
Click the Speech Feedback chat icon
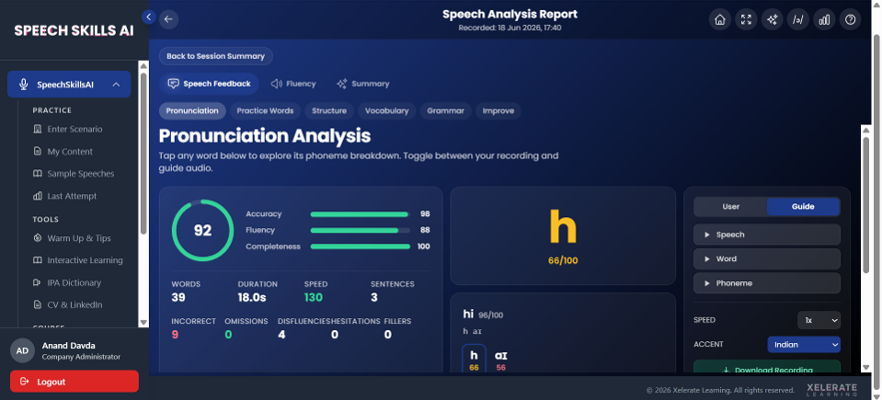(x=173, y=84)
